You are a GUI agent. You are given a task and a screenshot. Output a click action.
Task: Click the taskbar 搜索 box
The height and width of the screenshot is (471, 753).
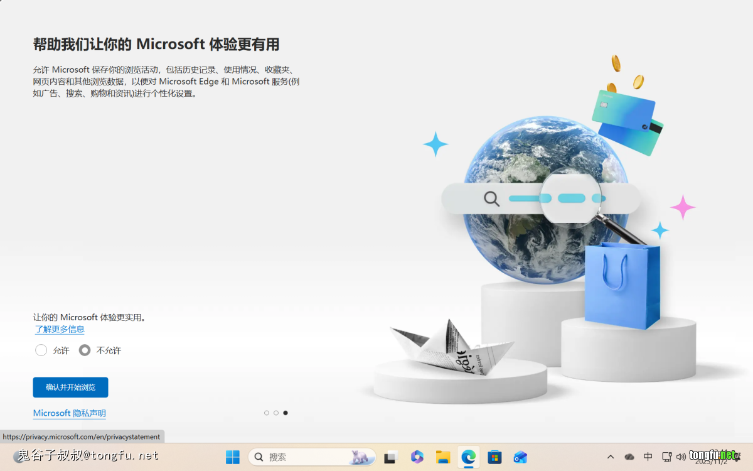tap(312, 457)
